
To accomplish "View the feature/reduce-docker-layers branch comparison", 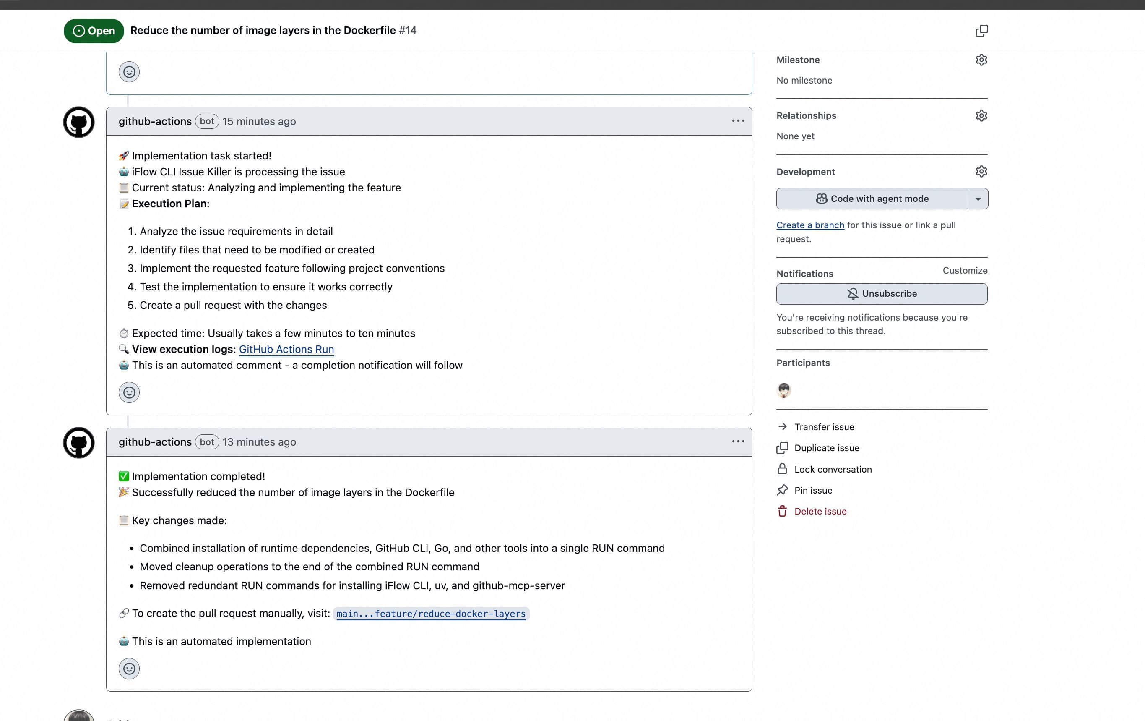I will [430, 614].
